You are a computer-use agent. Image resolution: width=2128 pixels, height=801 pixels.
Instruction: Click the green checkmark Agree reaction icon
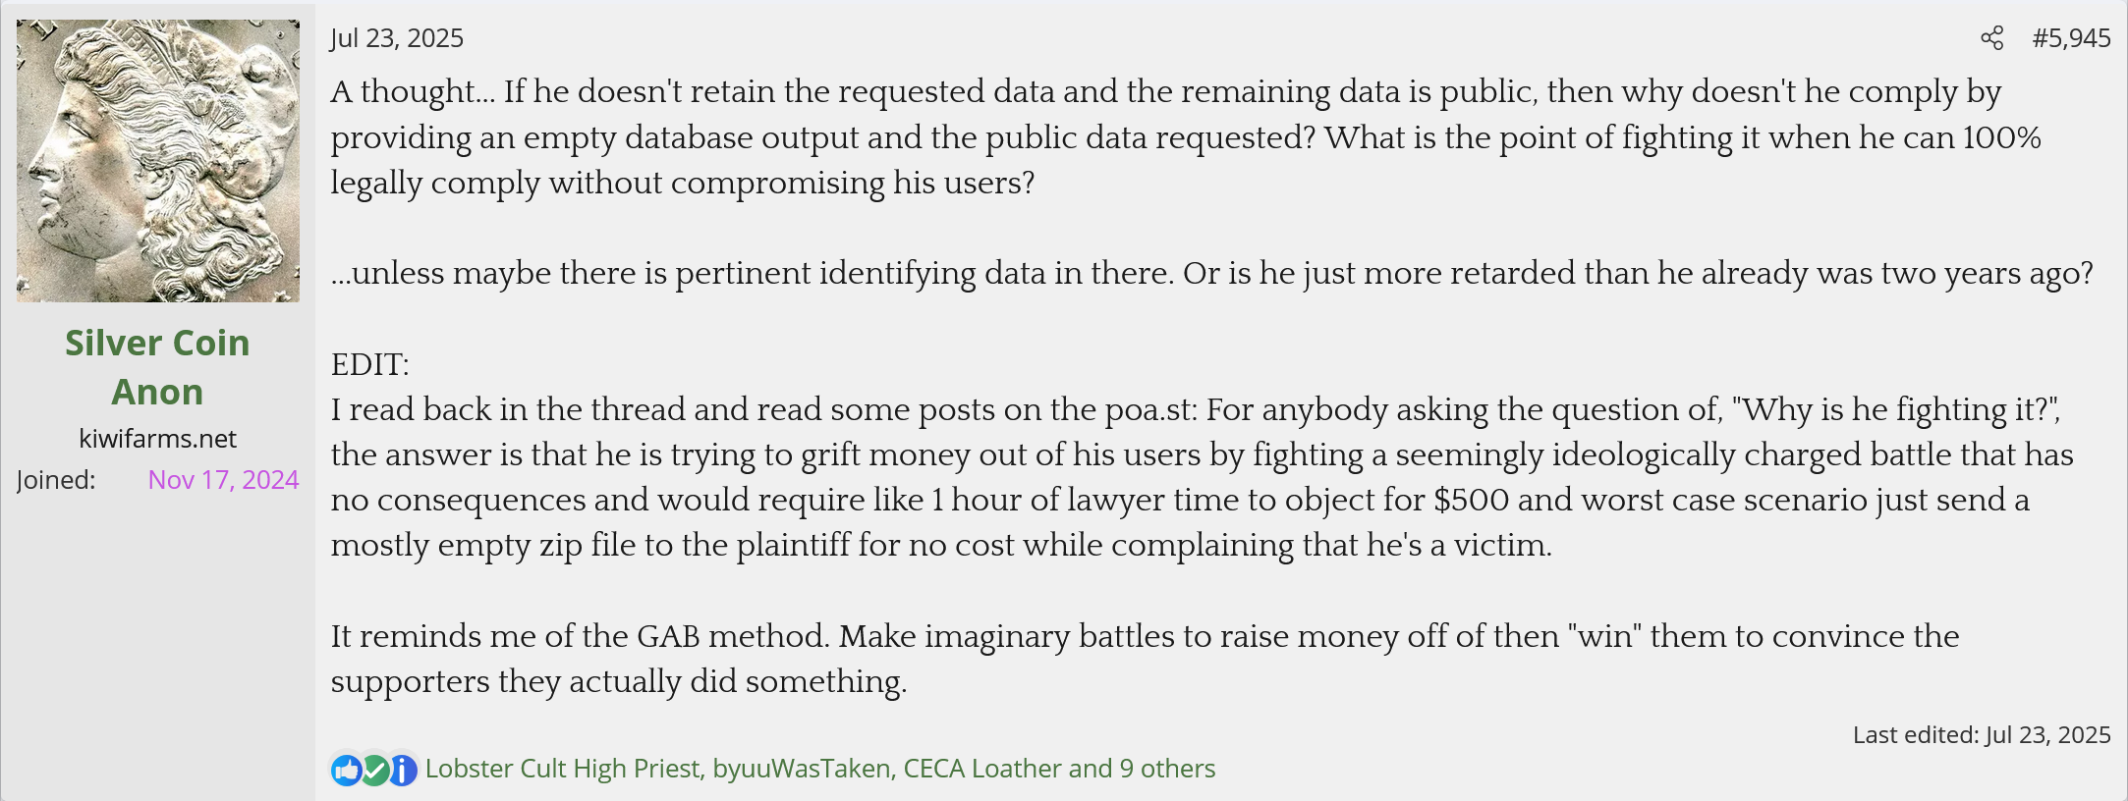[374, 770]
